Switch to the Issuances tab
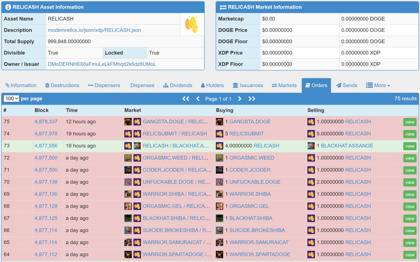 pos(248,85)
